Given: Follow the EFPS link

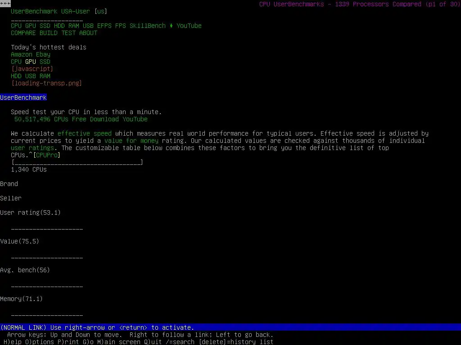Looking at the screenshot, I should (104, 26).
